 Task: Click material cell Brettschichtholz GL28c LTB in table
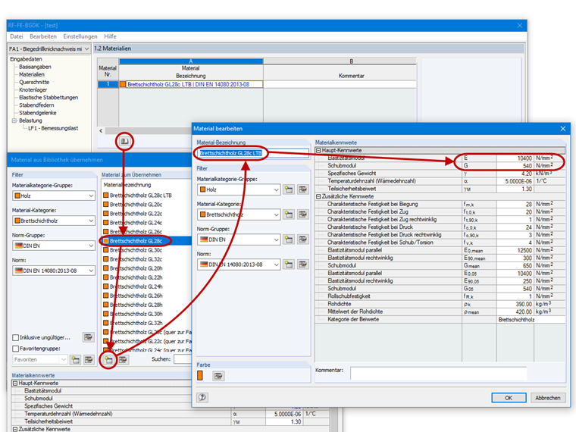[x=191, y=84]
